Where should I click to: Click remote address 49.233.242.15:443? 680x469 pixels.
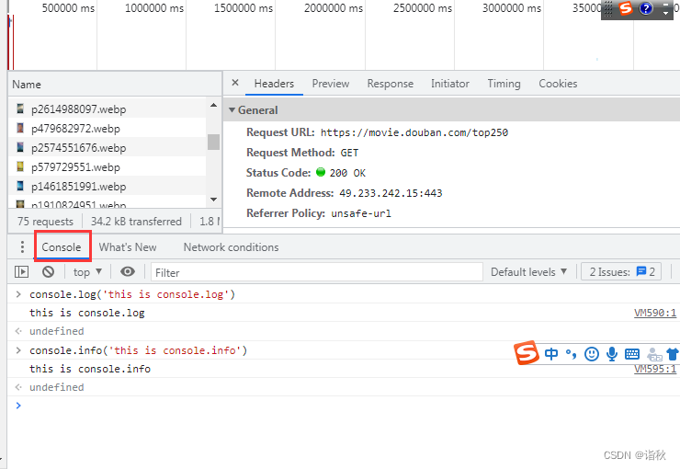(x=391, y=193)
